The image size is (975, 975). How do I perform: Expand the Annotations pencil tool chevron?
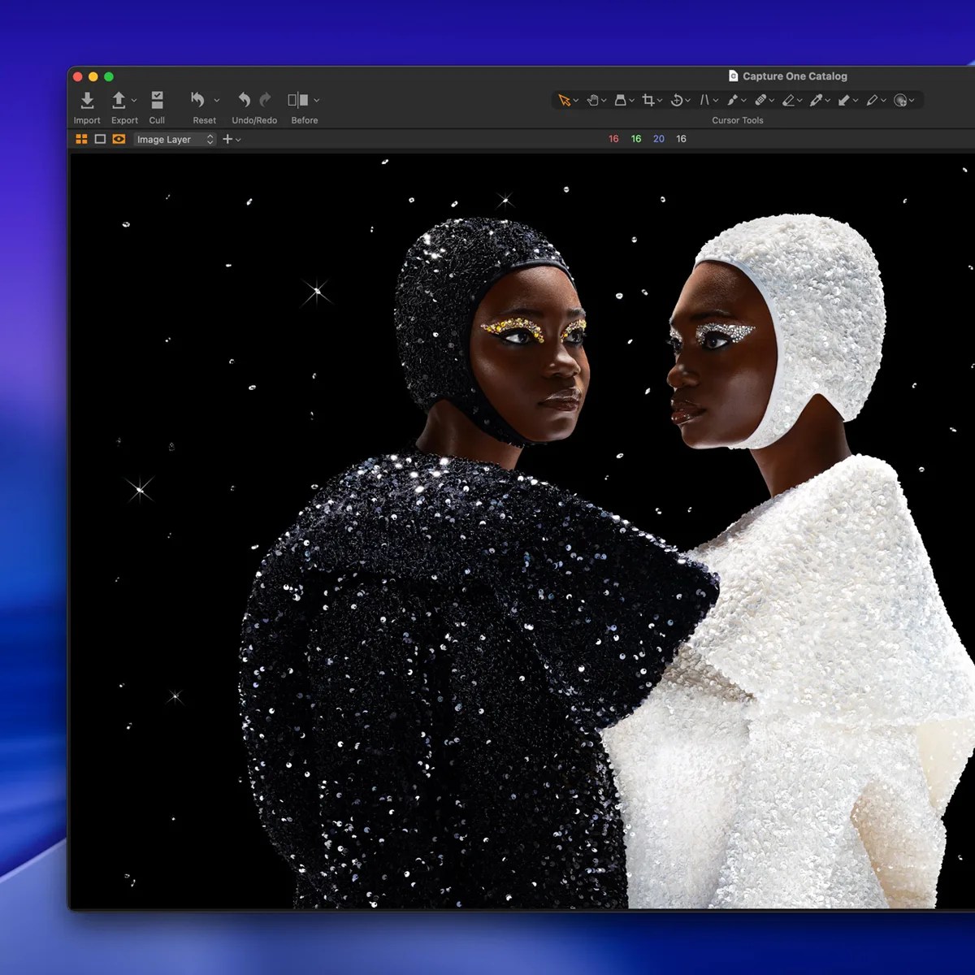tap(883, 101)
